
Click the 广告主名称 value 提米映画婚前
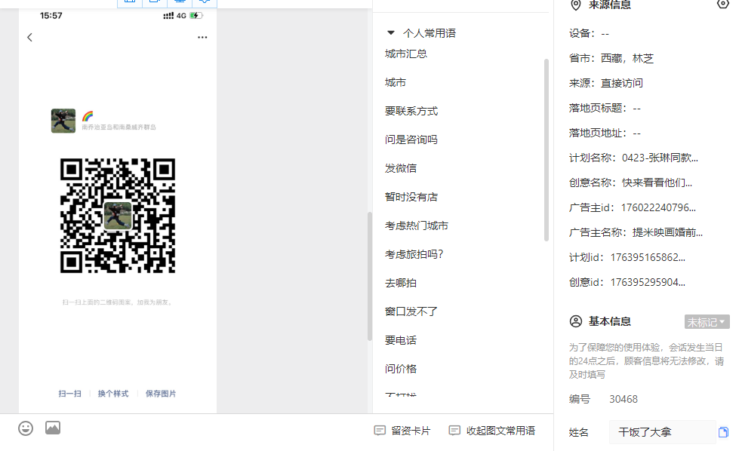[x=668, y=232]
